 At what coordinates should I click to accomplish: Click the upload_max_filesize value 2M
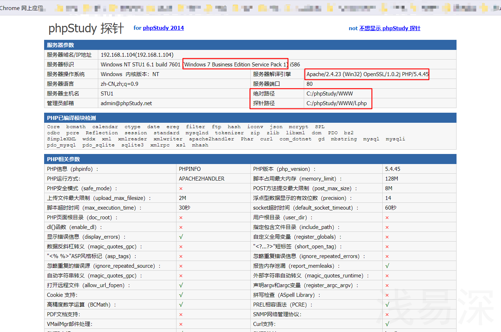point(183,198)
